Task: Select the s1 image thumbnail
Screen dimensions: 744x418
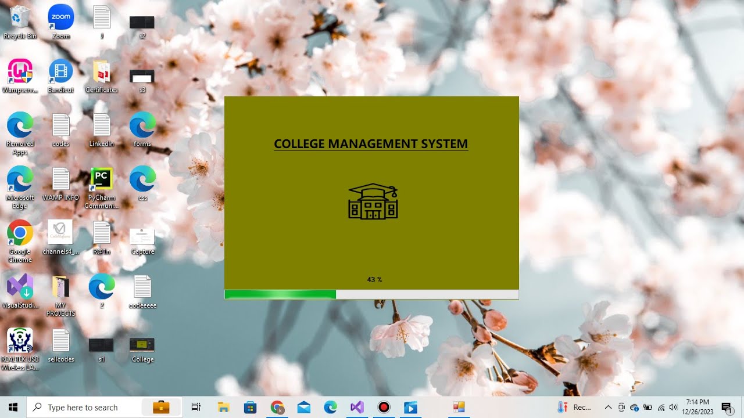Action: point(102,349)
